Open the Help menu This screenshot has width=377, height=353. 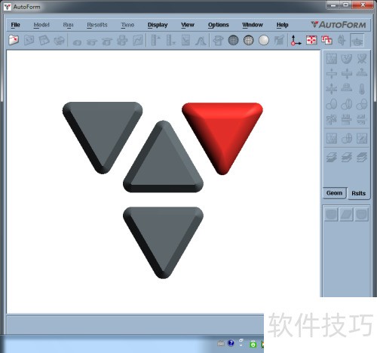(283, 25)
